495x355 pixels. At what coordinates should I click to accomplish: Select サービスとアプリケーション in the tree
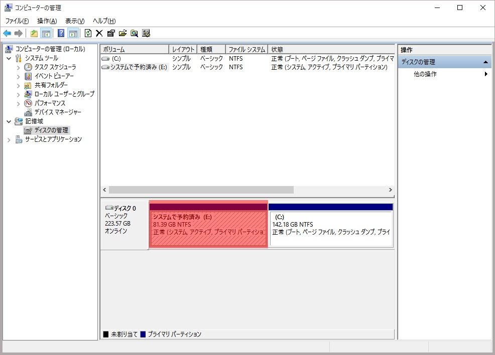53,139
